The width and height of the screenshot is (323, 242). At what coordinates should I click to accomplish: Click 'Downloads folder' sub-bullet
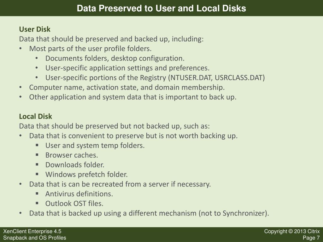pyautogui.click(x=75, y=165)
